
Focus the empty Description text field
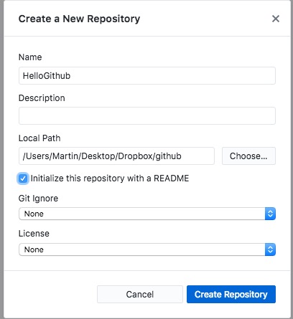tap(147, 116)
